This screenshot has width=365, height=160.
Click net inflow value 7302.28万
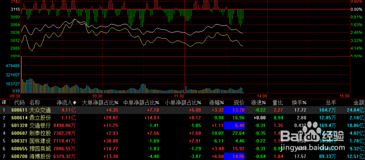click(65, 133)
